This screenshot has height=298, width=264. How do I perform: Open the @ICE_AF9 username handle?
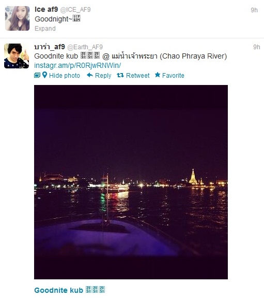point(75,10)
